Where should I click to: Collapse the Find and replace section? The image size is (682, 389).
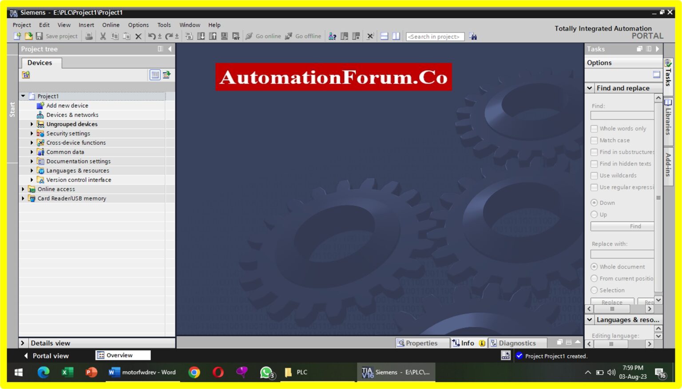click(590, 88)
